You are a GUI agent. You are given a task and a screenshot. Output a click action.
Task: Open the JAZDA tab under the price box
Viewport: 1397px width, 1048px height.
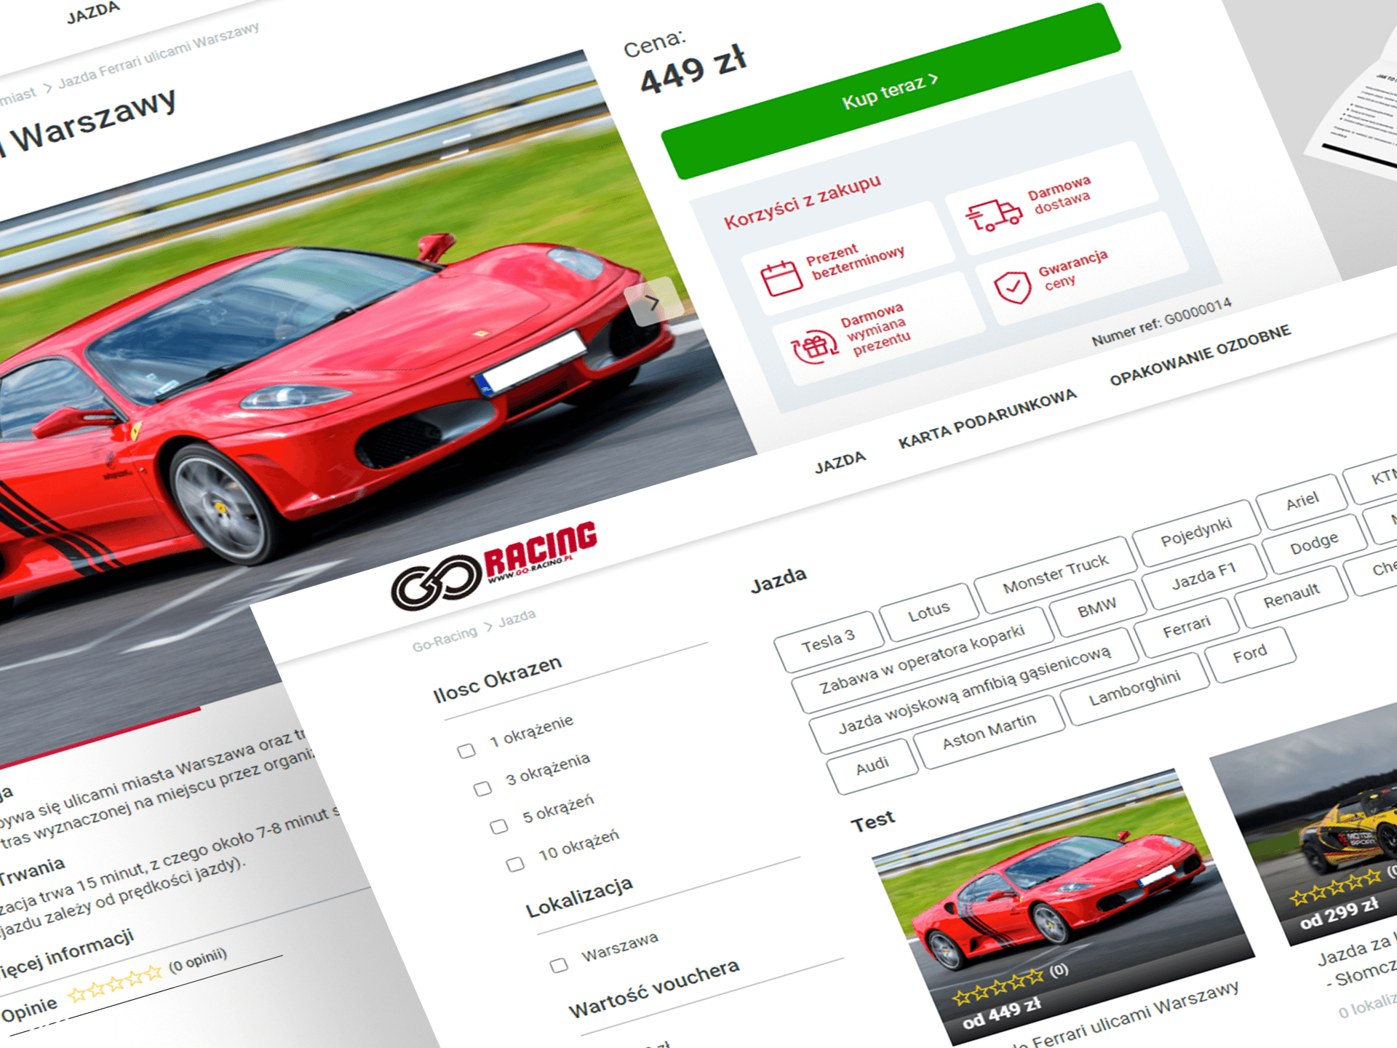click(840, 462)
